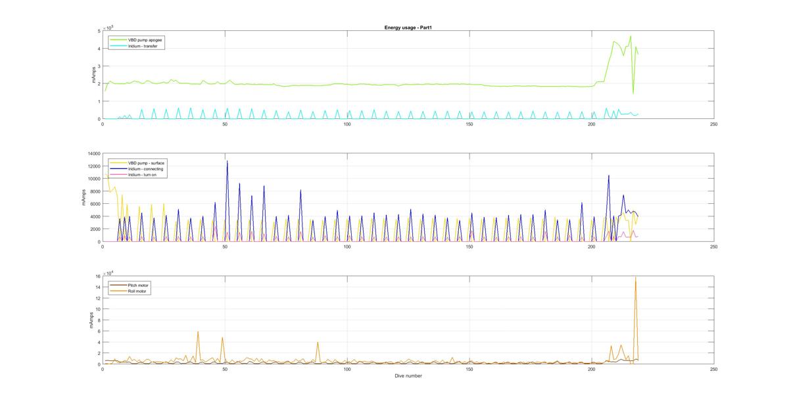Image resolution: width=789 pixels, height=409 pixels.
Task: Select the 'Dive number' x-axis label
Action: pos(408,376)
